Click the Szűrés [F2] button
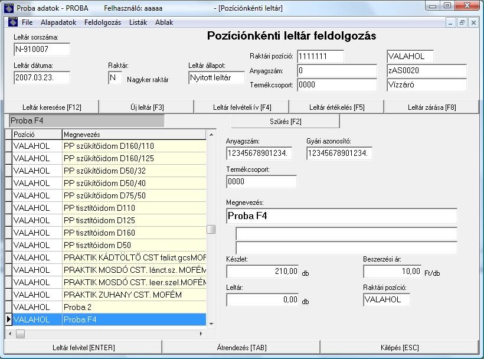This screenshot has width=484, height=359. pos(285,121)
